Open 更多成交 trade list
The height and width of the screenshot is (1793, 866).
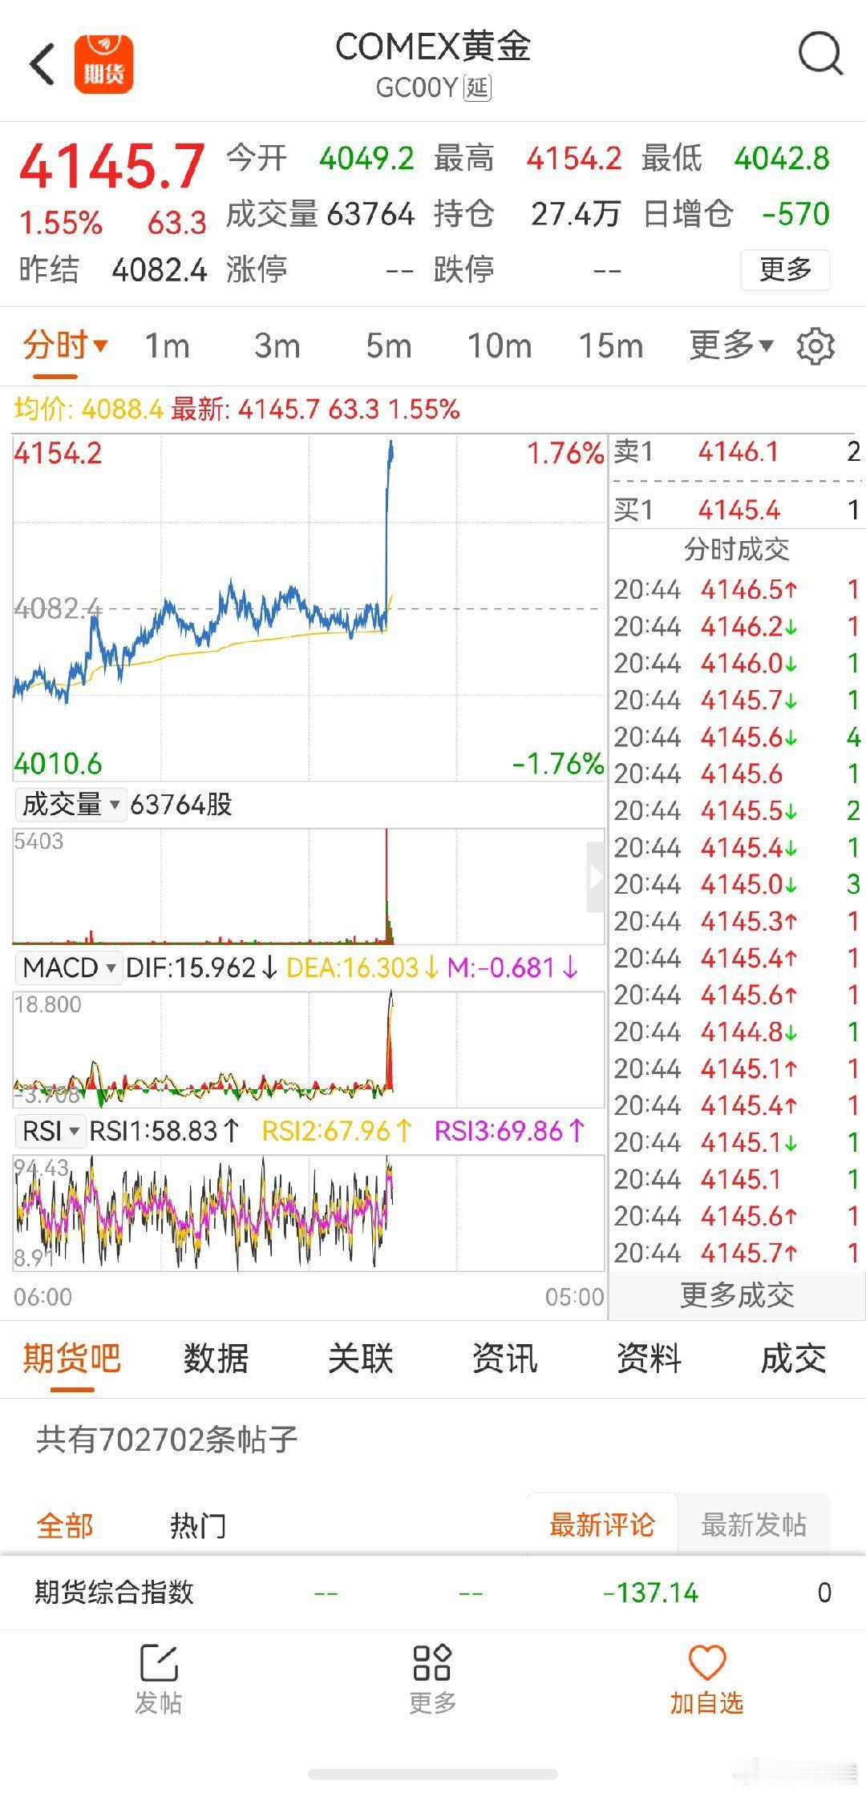click(737, 1295)
